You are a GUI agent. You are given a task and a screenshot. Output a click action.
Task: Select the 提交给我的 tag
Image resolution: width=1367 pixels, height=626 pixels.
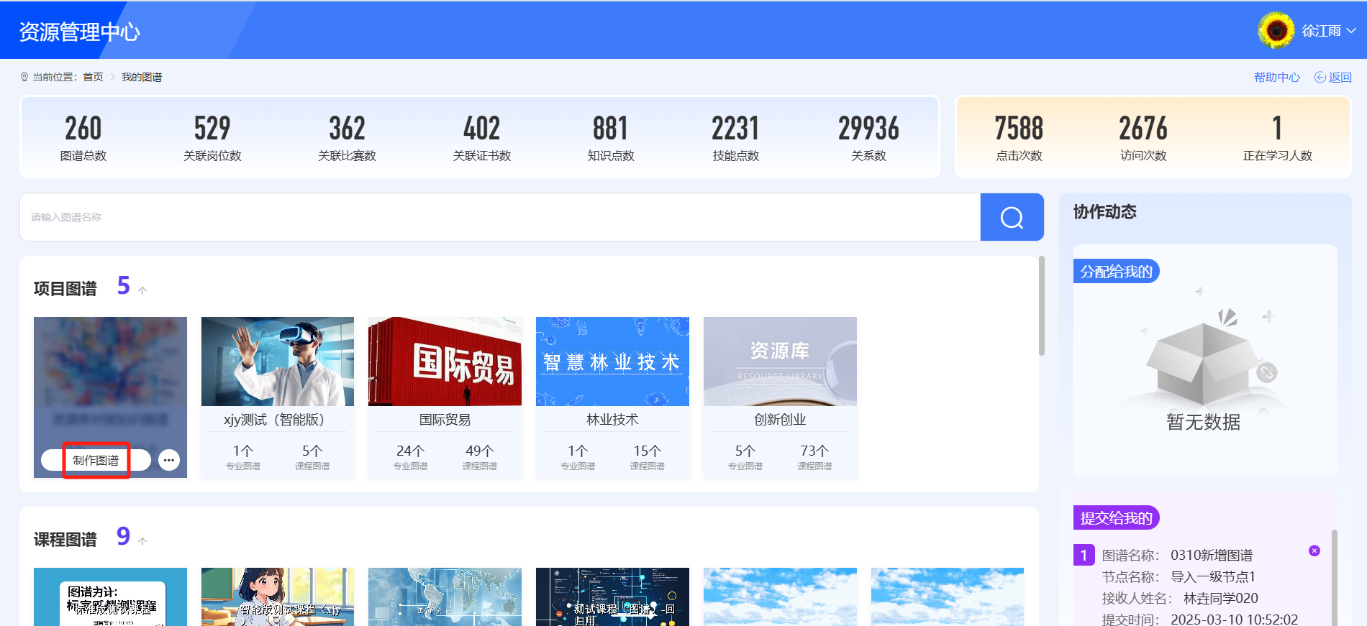(x=1116, y=517)
